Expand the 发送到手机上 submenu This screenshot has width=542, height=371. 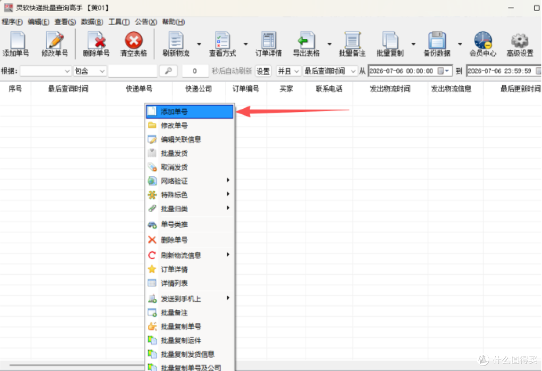pos(189,299)
